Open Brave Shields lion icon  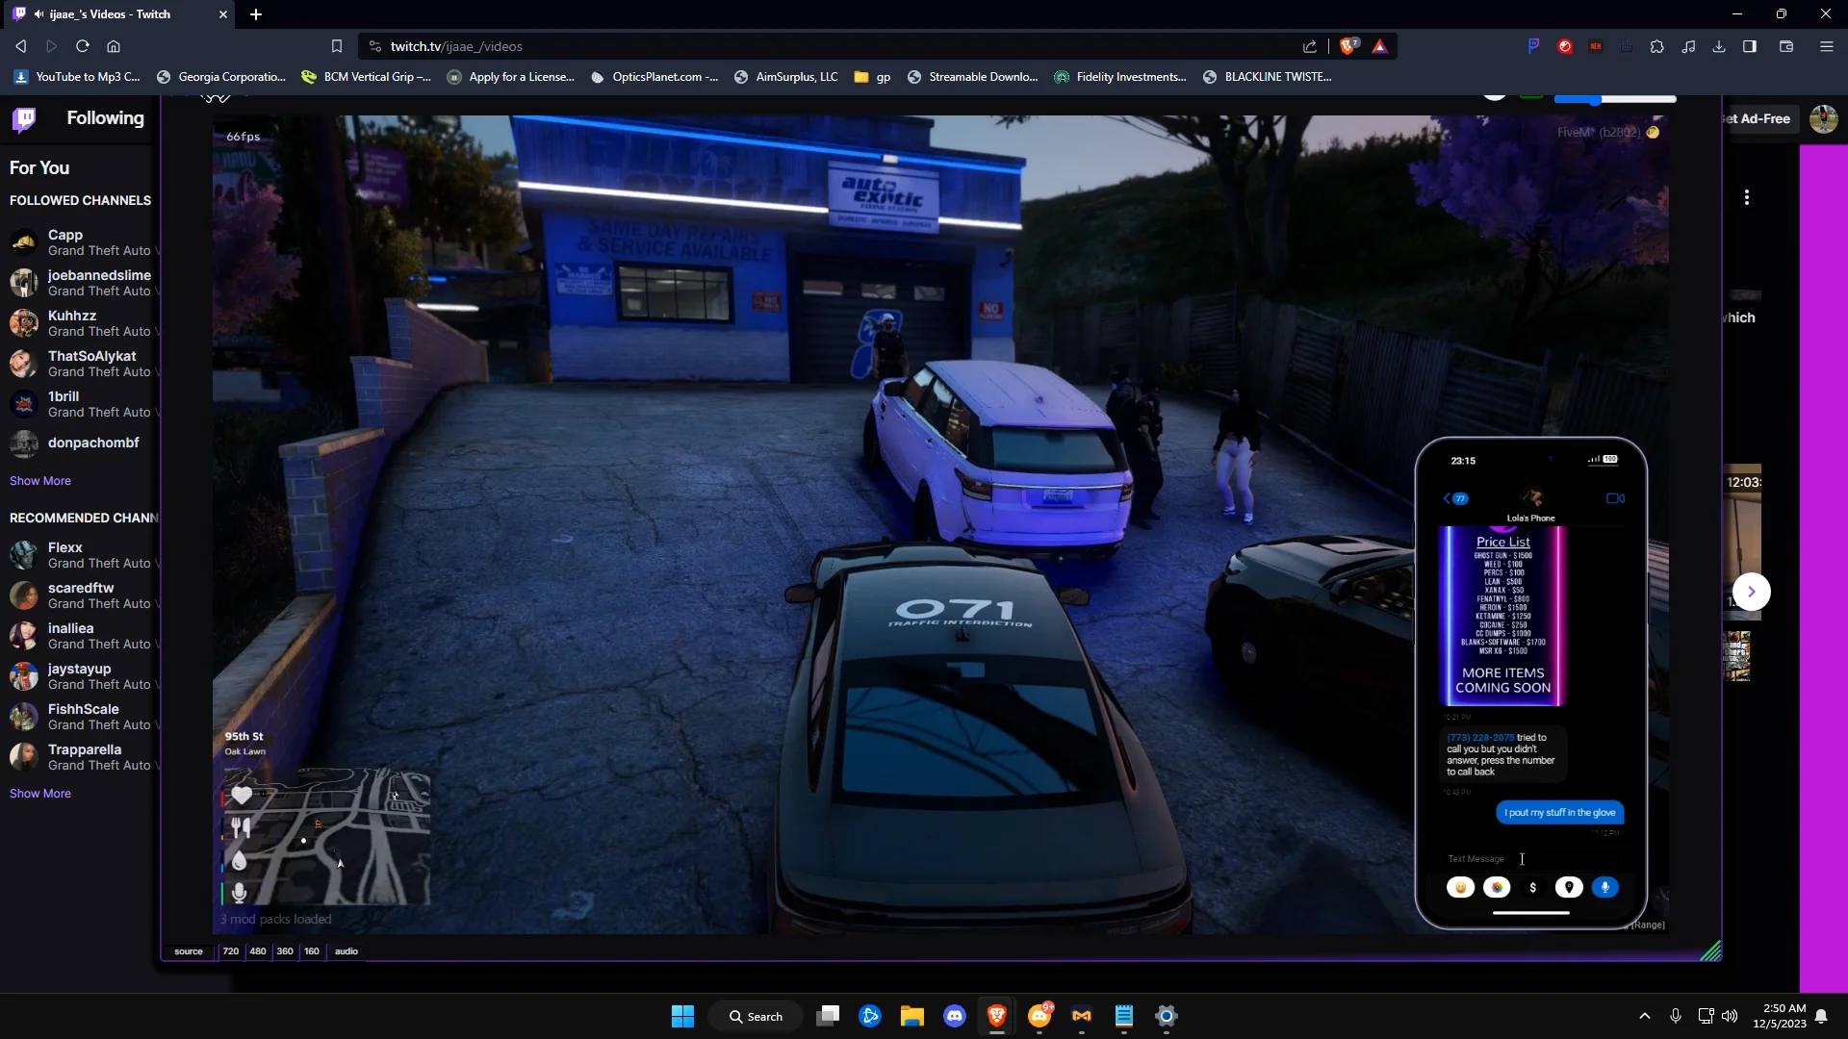pyautogui.click(x=1348, y=46)
